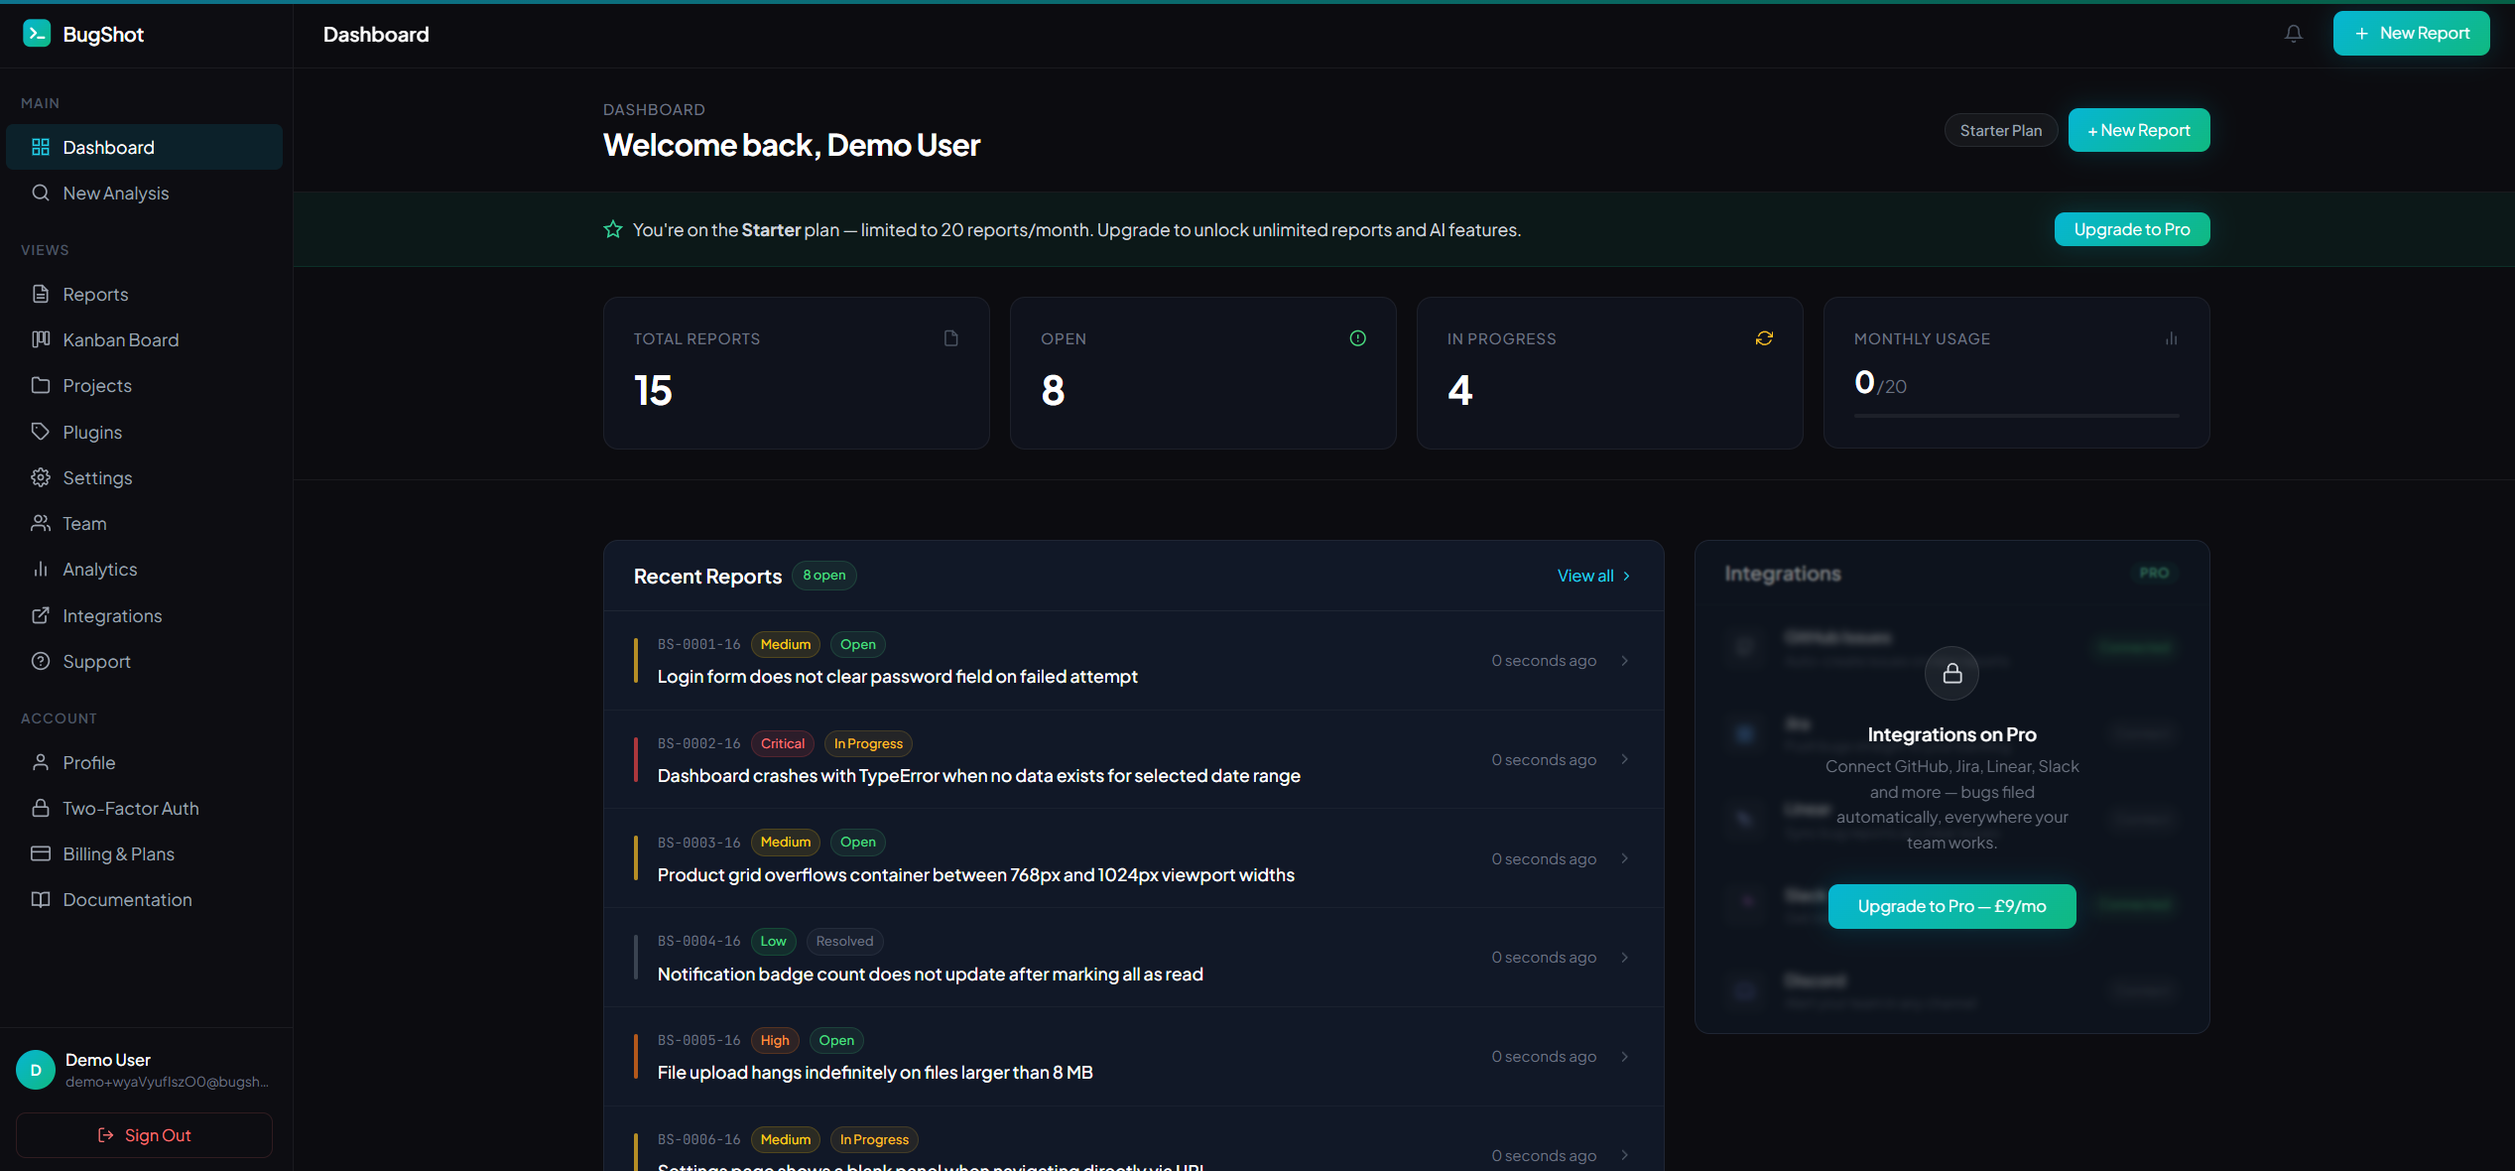Open the BS-0004-16 report row arrow
The height and width of the screenshot is (1171, 2515).
click(1625, 958)
